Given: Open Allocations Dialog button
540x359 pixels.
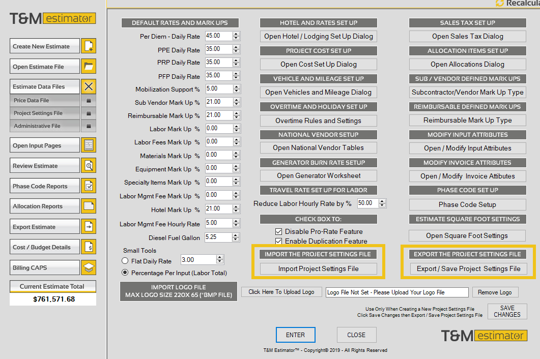Looking at the screenshot, I should 468,64.
